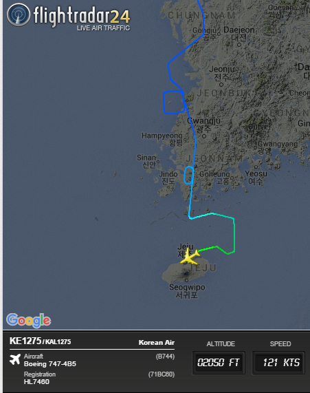This screenshot has height=393, width=310.
Task: Click the Korean Air airline label
Action: (x=157, y=342)
